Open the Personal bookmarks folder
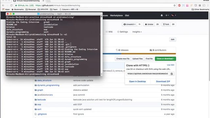 click(x=31, y=10)
